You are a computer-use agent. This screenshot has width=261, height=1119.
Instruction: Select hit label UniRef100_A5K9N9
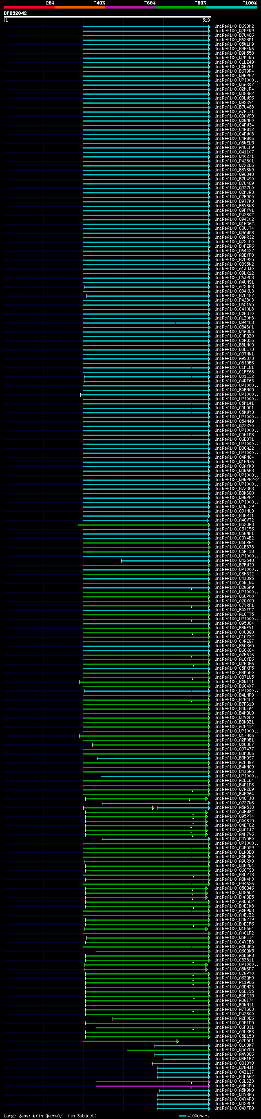(x=234, y=1090)
